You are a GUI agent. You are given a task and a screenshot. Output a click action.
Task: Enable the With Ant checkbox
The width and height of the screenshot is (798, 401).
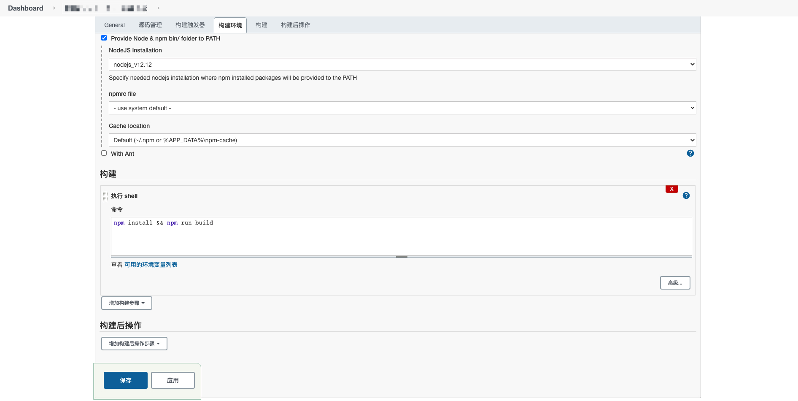(104, 153)
